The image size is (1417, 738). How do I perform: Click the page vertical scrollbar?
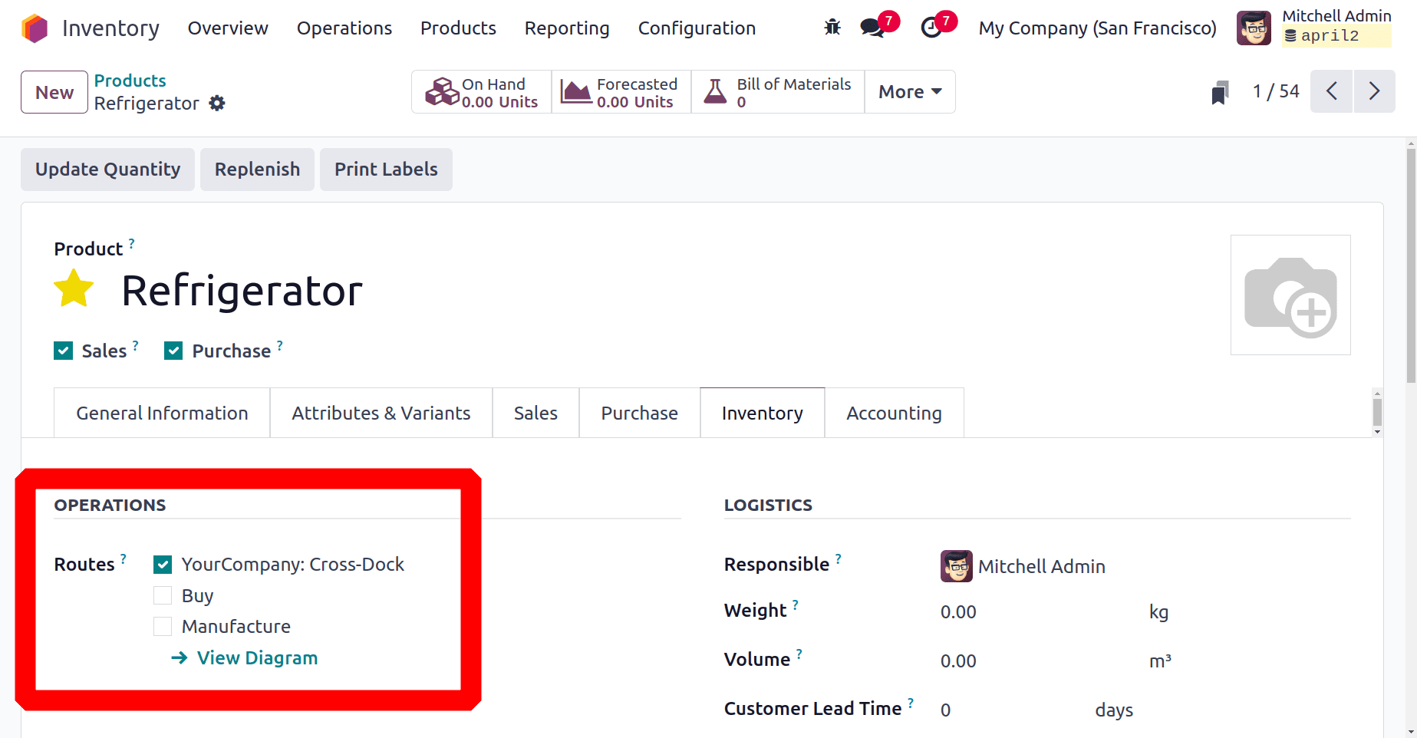[1411, 265]
